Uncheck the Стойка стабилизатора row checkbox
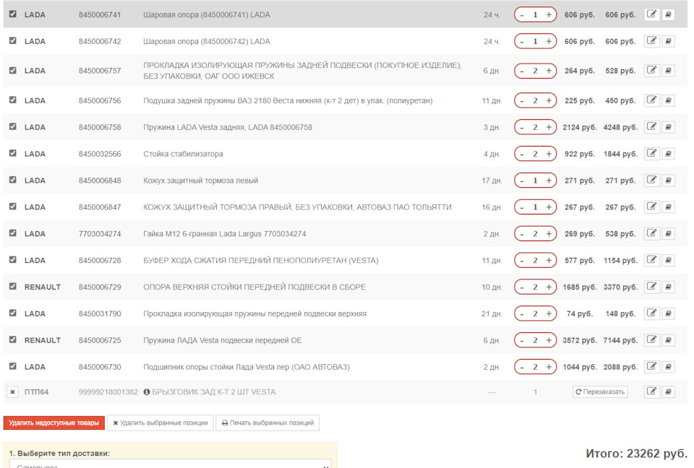 click(13, 152)
